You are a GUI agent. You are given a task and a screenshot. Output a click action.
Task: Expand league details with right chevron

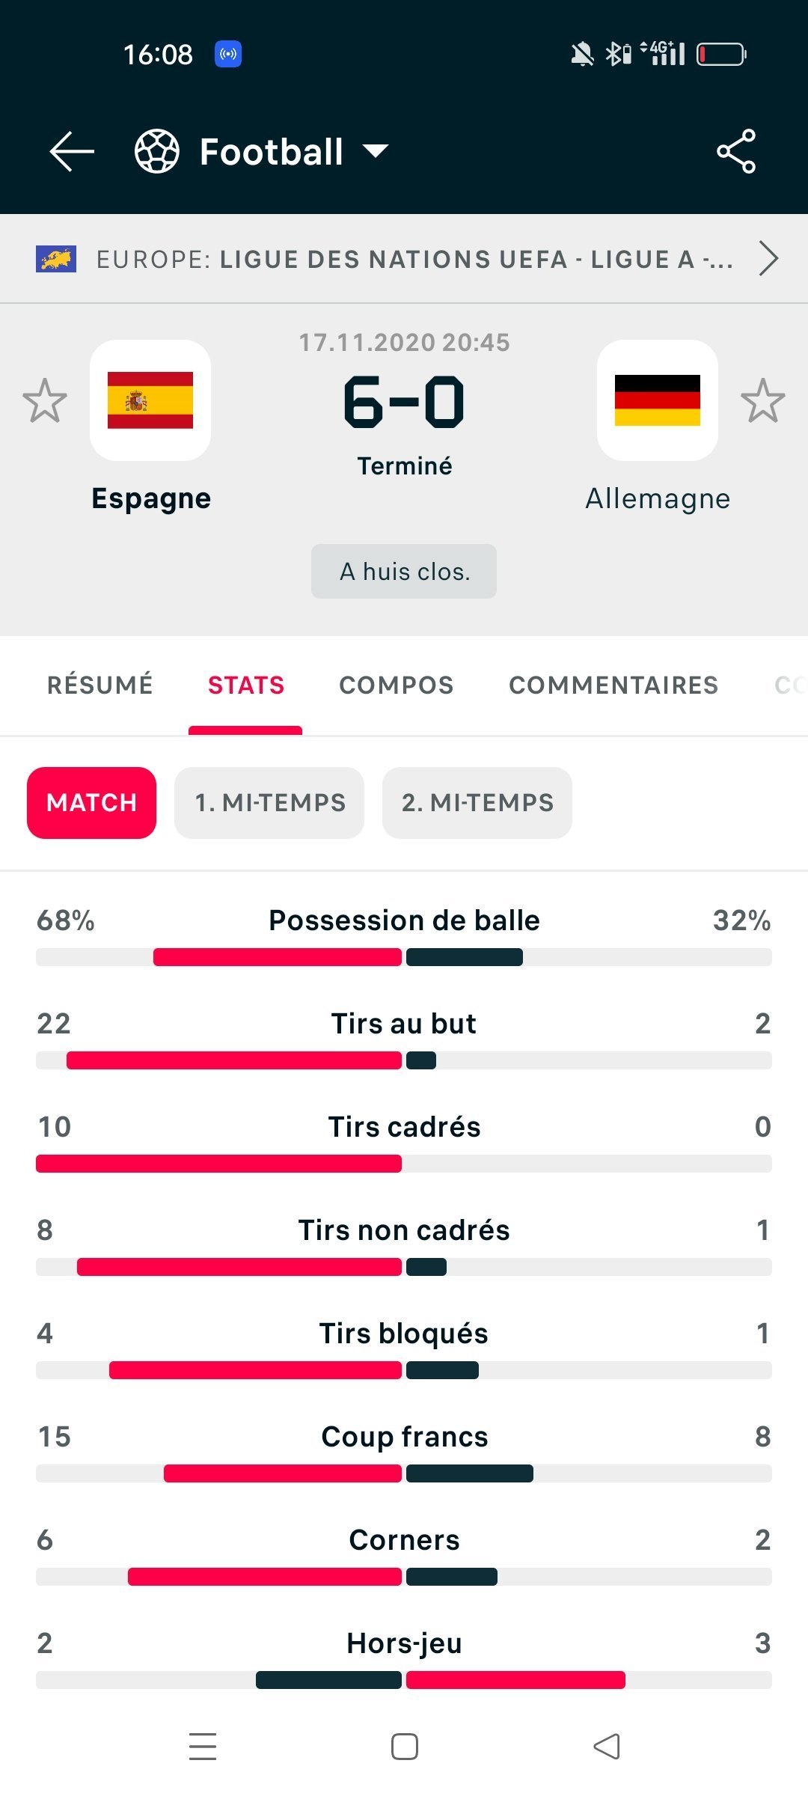(768, 259)
